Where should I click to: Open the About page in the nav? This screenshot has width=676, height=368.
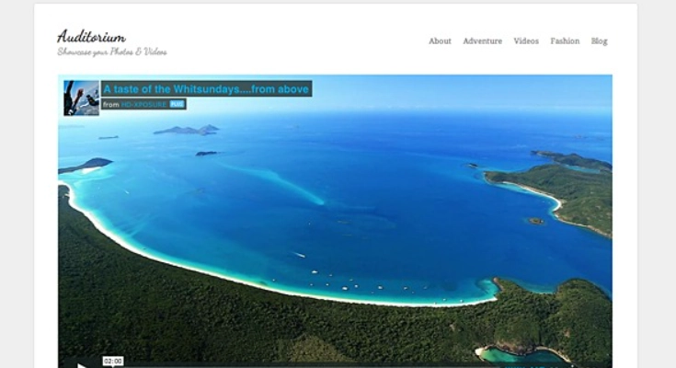[x=440, y=41]
